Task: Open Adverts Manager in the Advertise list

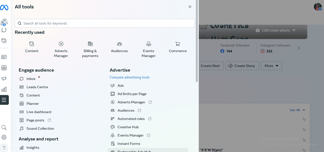Action: click(131, 102)
